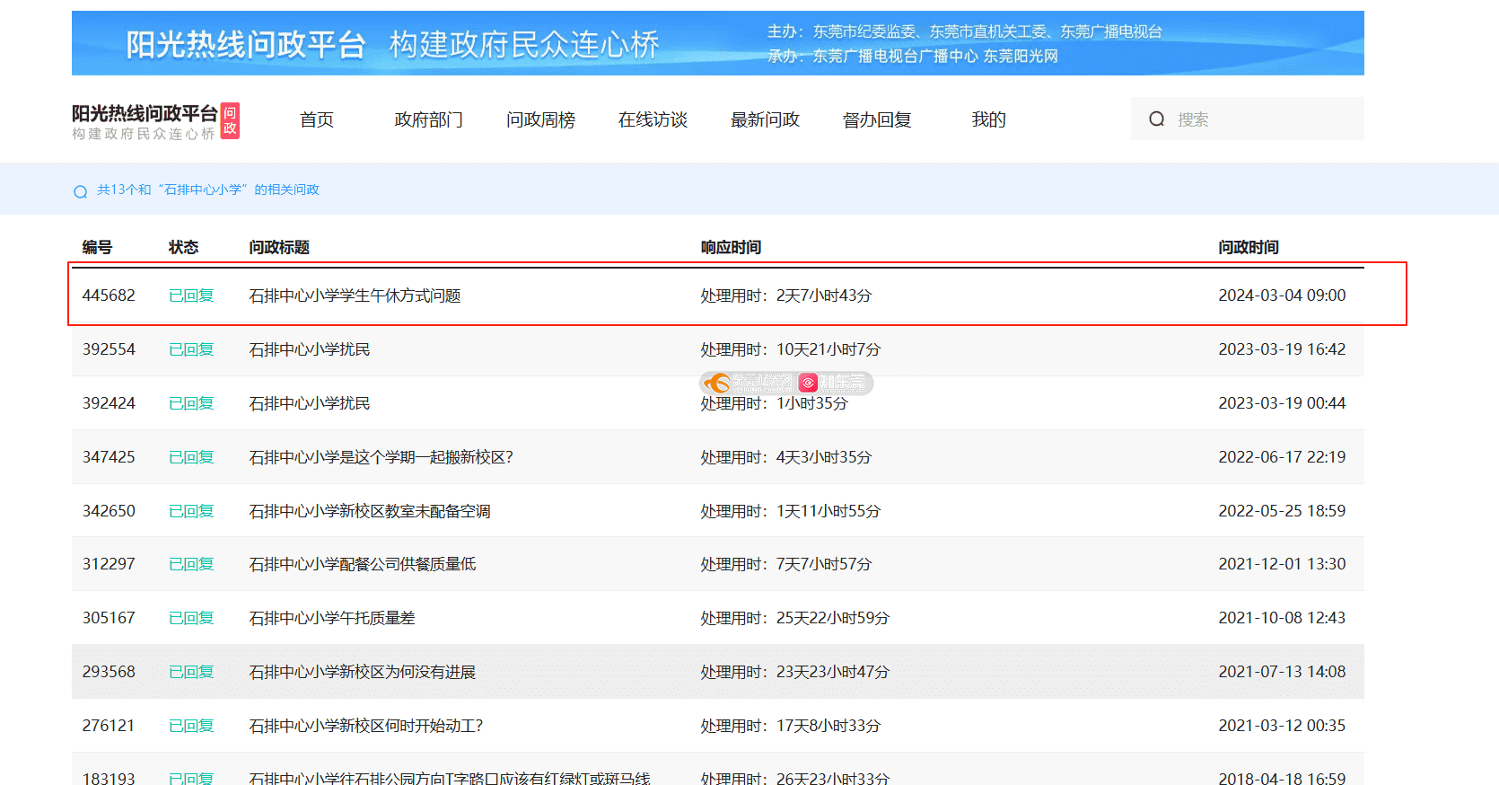Open 最新问政 navigation item

765,119
